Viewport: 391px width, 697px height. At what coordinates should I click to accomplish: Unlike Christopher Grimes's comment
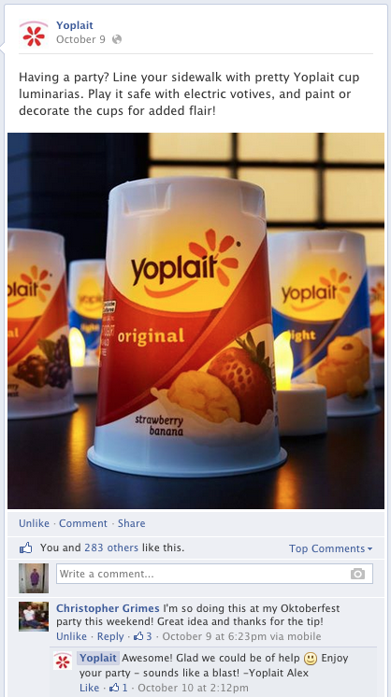tap(71, 636)
